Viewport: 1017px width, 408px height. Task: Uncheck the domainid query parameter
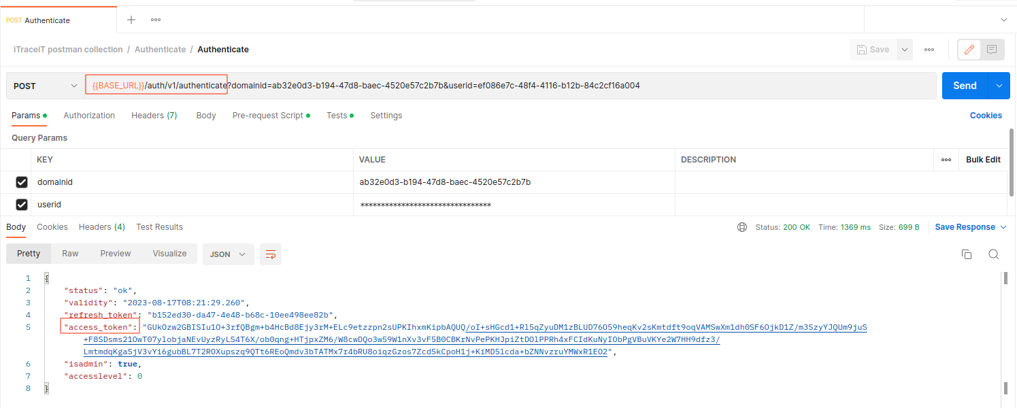(x=22, y=182)
